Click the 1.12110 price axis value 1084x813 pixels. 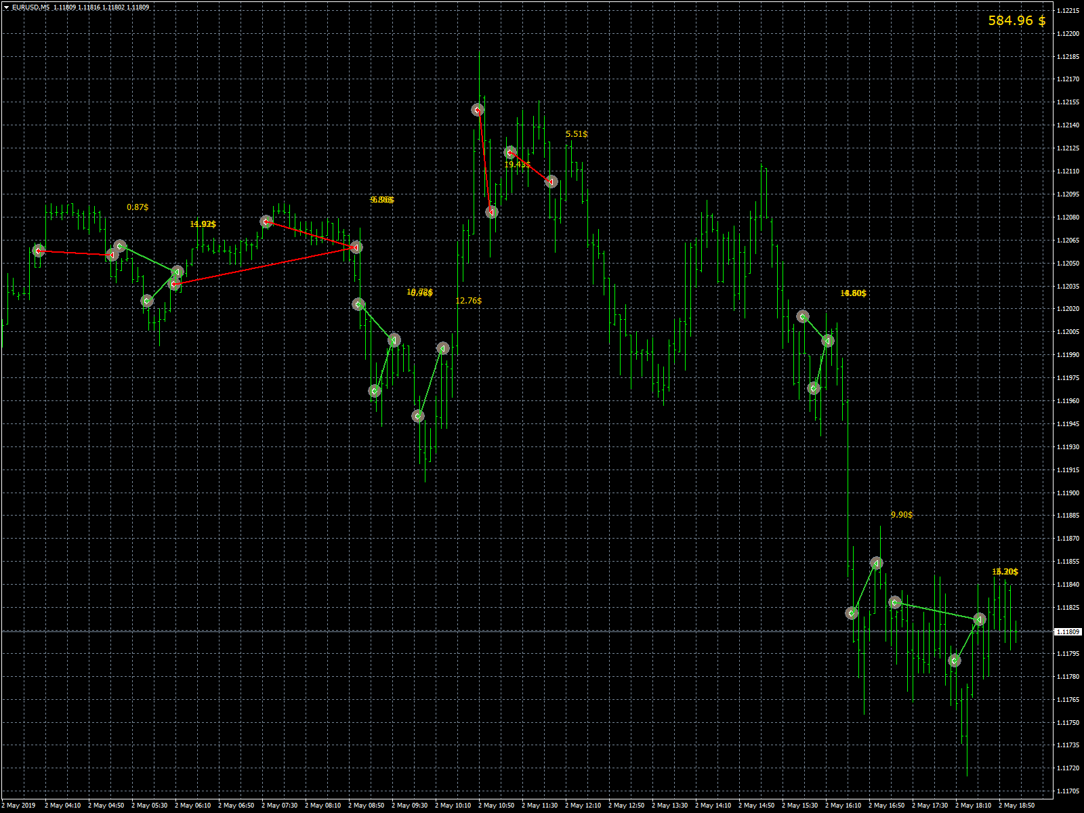click(x=1068, y=171)
